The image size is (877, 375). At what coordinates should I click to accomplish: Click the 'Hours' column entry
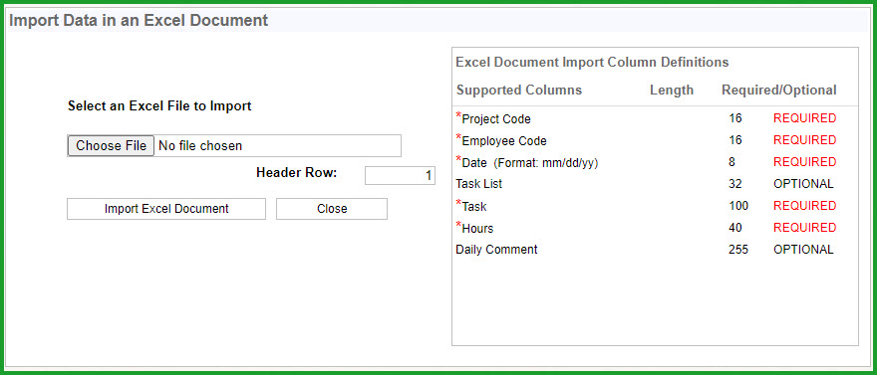474,228
